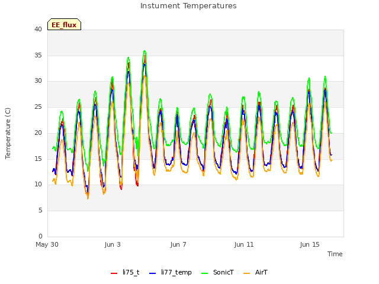Click the Temperature (C) axis label

click(8, 133)
